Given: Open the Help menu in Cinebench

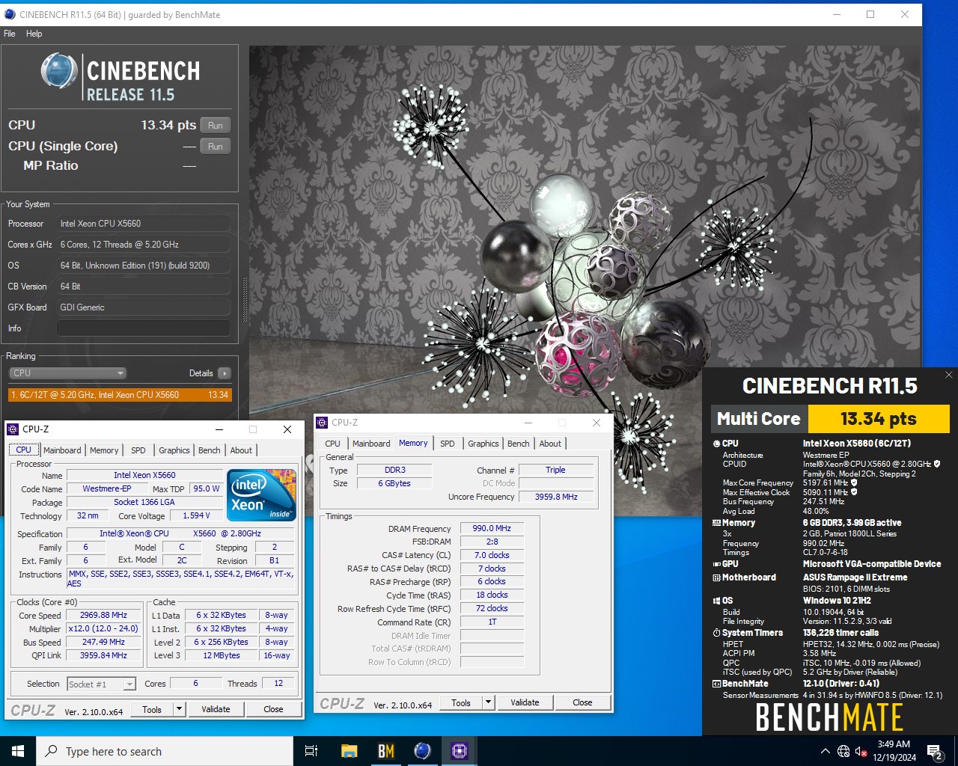Looking at the screenshot, I should (x=34, y=34).
